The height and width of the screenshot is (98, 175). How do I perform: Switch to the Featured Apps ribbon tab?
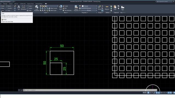click(x=39, y=4)
